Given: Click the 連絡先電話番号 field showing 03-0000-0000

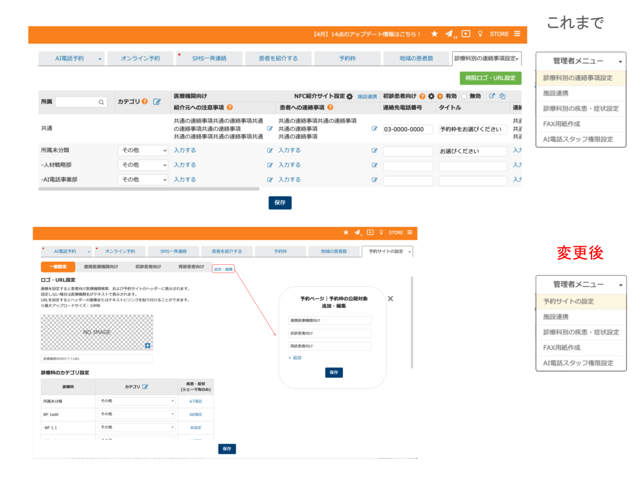Looking at the screenshot, I should tap(408, 130).
